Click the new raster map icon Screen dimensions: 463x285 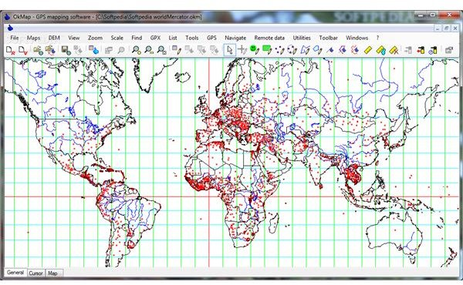click(11, 50)
